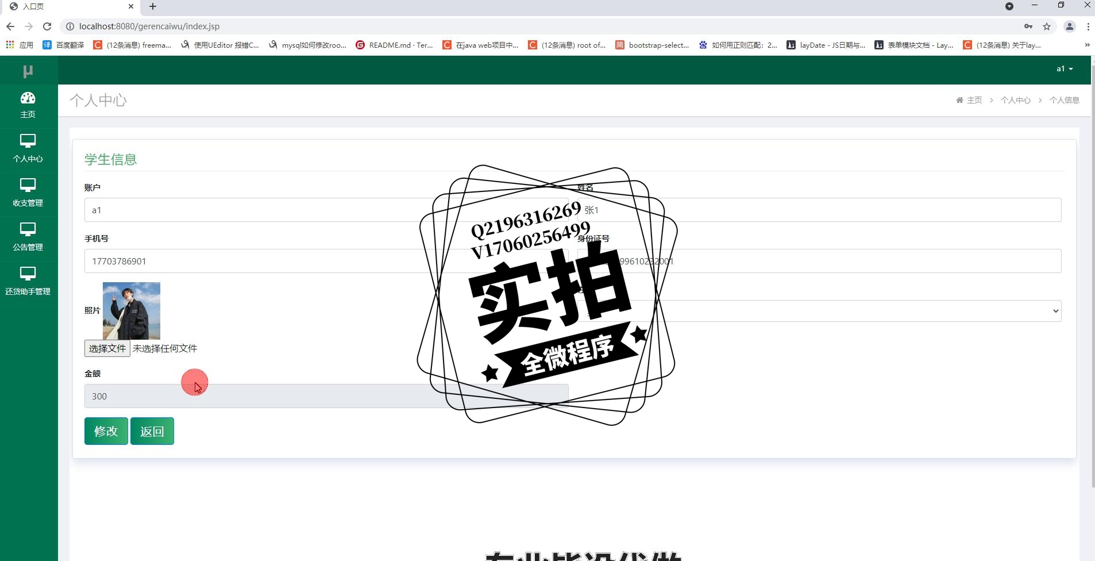1095x561 pixels.
Task: Click the profile photo thumbnail
Action: 132,311
